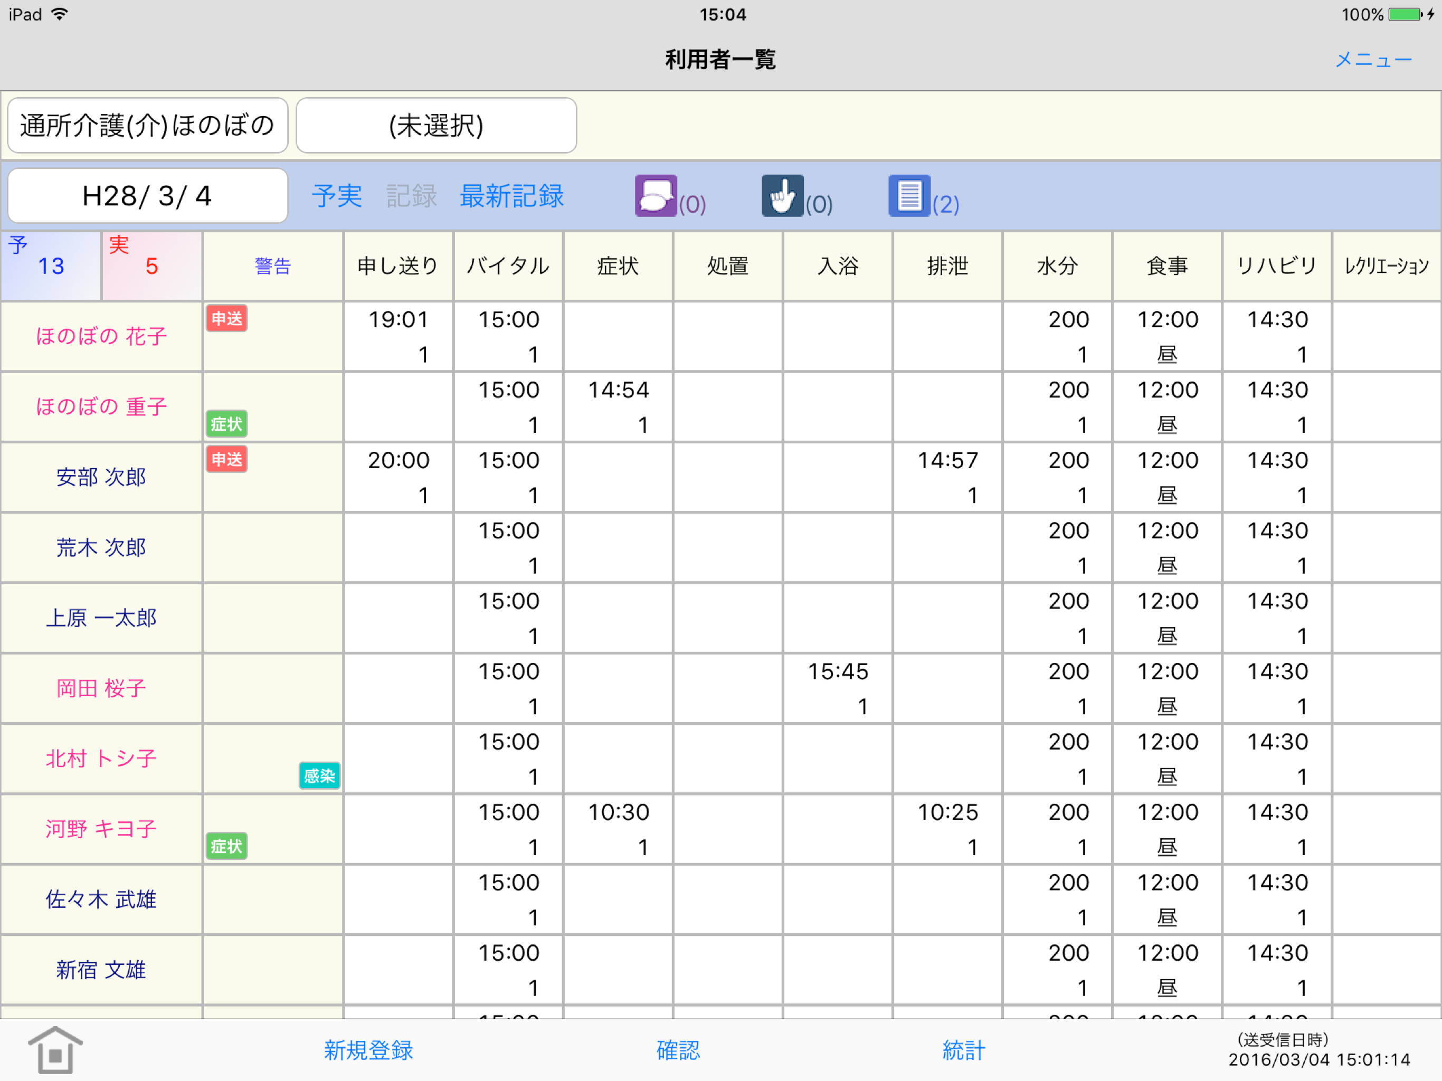Select user ほのぼの 重子
The width and height of the screenshot is (1442, 1081).
(101, 407)
